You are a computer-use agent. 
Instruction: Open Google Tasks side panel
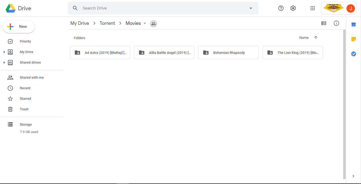(x=354, y=54)
